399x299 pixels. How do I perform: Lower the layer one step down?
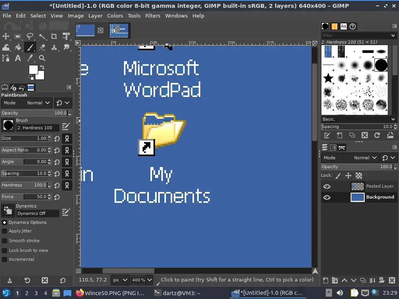coord(354,280)
